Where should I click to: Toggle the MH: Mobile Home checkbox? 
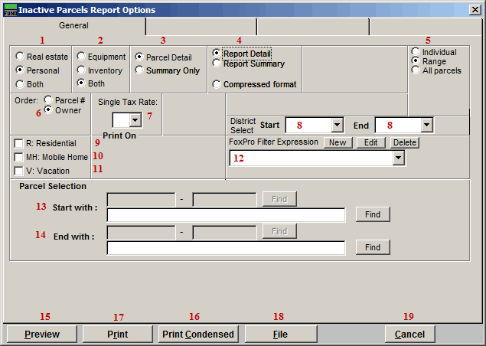tap(18, 157)
